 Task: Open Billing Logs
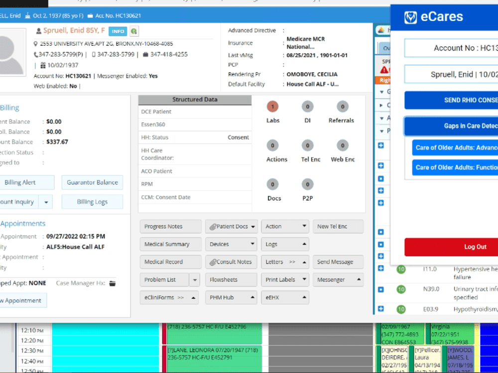pyautogui.click(x=93, y=202)
